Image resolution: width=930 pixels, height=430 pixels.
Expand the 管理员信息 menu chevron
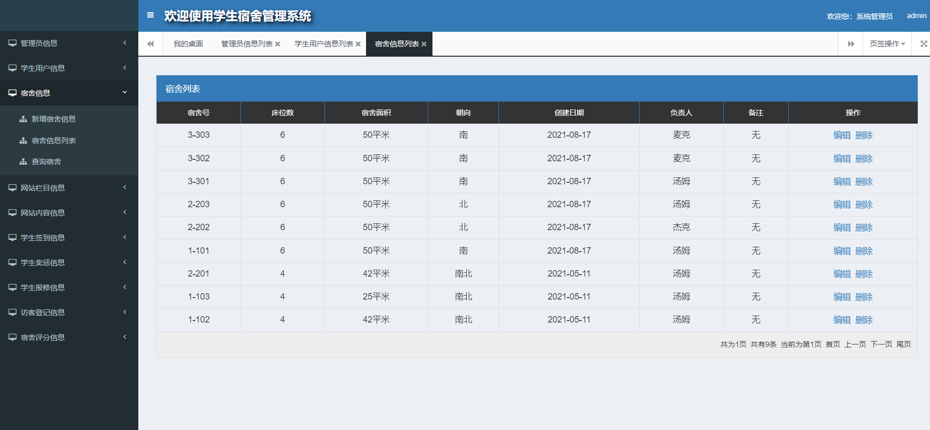[125, 43]
